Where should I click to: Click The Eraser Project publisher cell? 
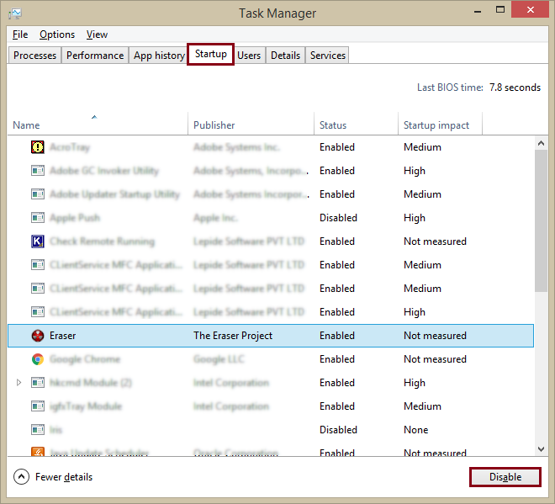point(233,336)
